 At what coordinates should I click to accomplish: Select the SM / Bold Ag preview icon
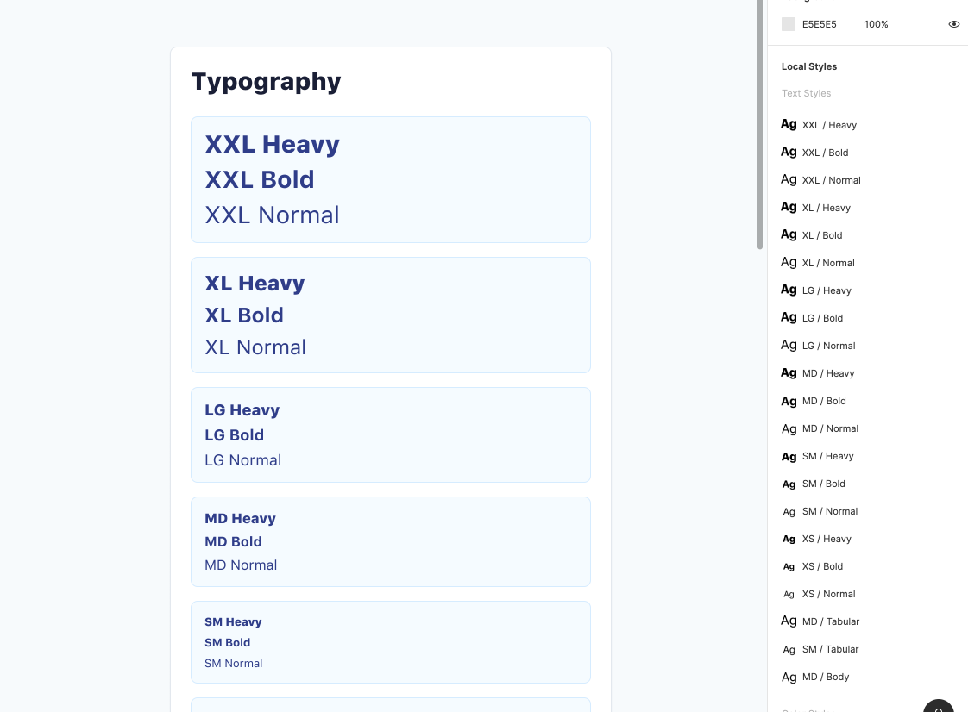pos(789,484)
